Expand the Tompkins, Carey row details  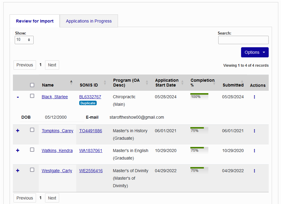(x=17, y=131)
